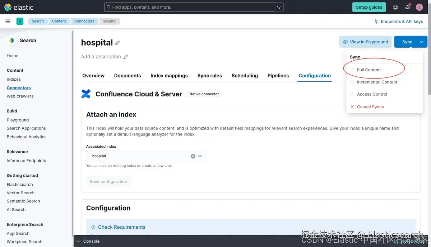The width and height of the screenshot is (431, 247).
Task: Expand the Associated index combo box chevron
Action: point(200,156)
